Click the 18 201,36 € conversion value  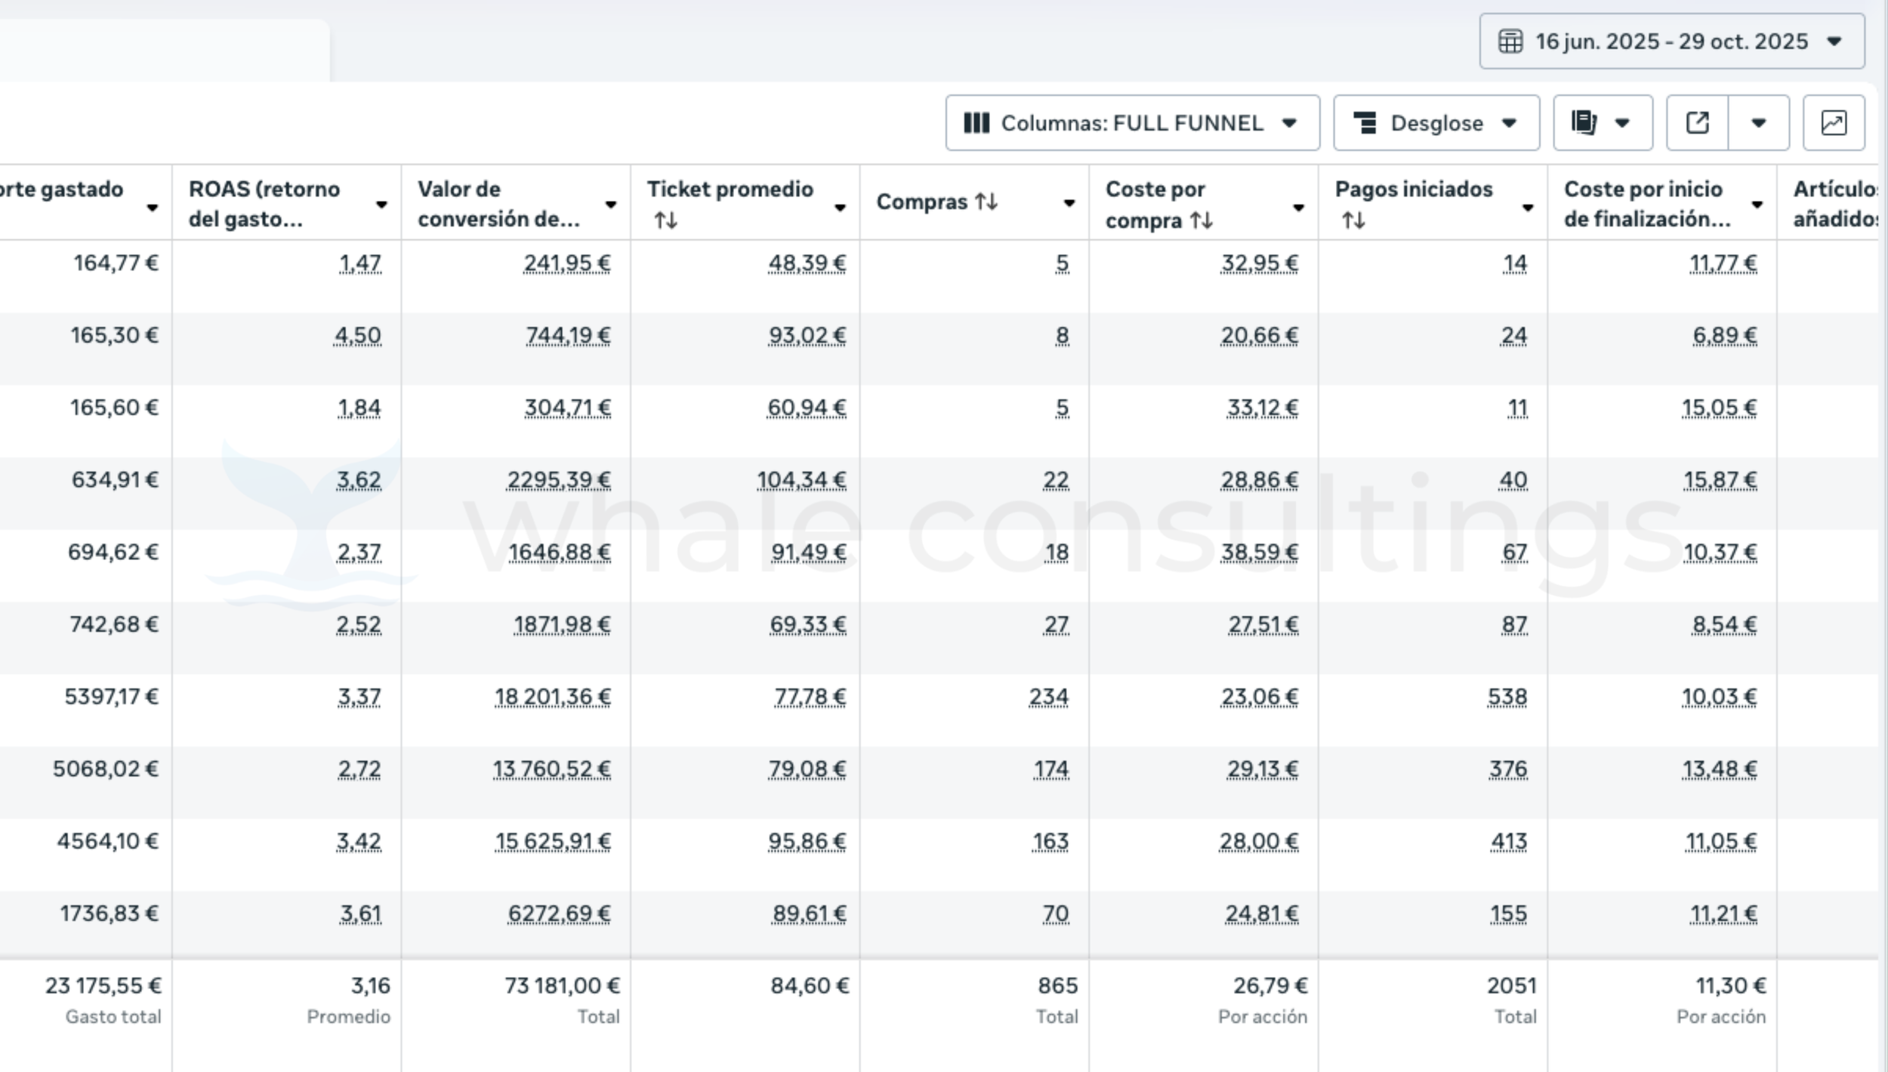(x=552, y=697)
